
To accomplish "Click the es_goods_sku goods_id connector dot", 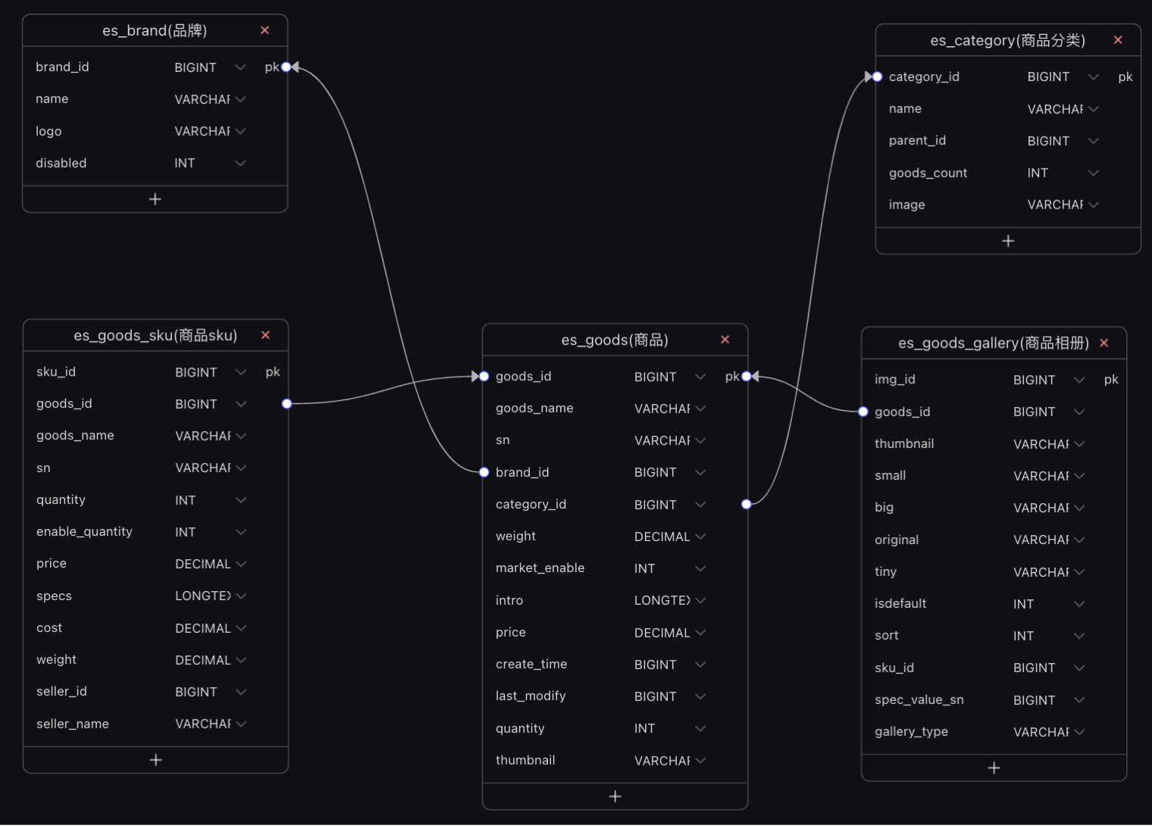I will (286, 404).
